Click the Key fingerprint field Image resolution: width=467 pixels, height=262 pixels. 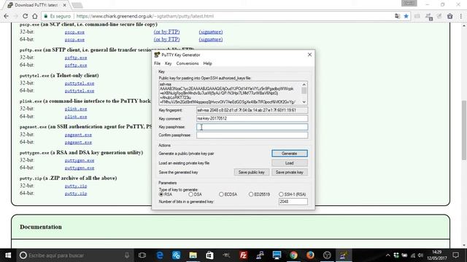(252, 110)
